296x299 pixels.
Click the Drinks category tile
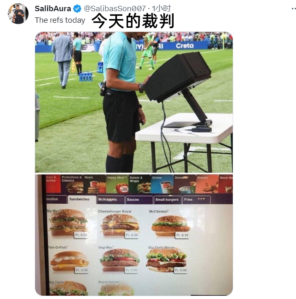point(162,184)
